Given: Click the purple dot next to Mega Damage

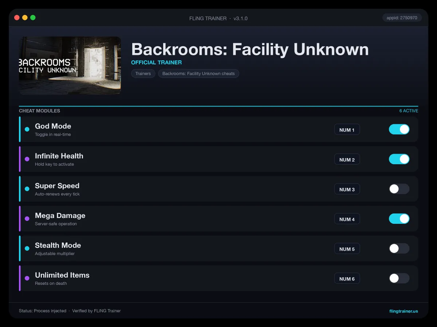Looking at the screenshot, I should click(x=27, y=219).
